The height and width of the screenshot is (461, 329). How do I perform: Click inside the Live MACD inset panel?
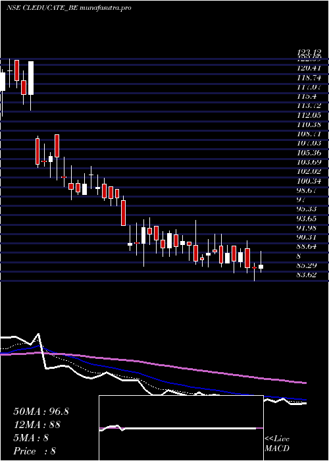point(181,428)
